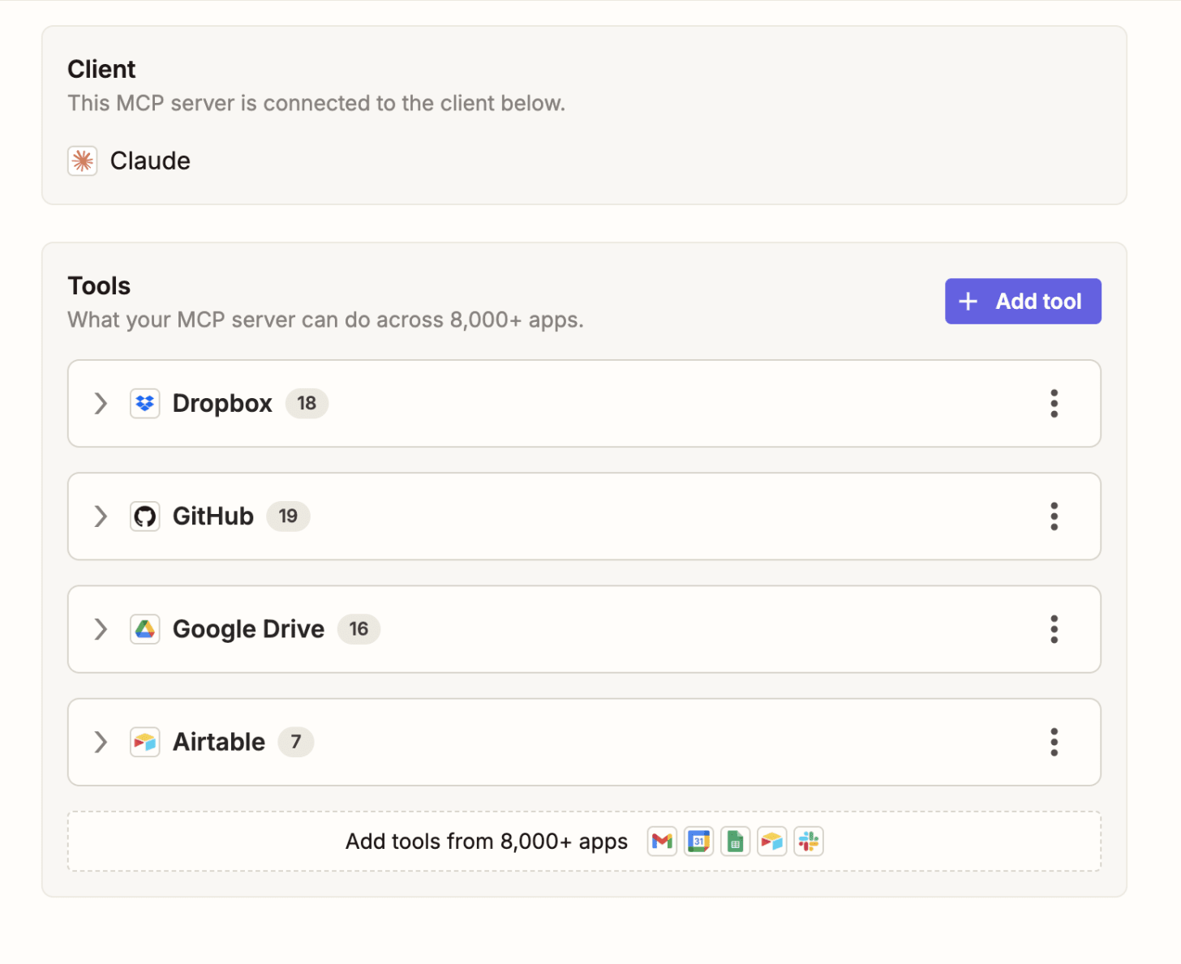The height and width of the screenshot is (964, 1181).
Task: Click the Dropbox app icon
Action: 145,403
